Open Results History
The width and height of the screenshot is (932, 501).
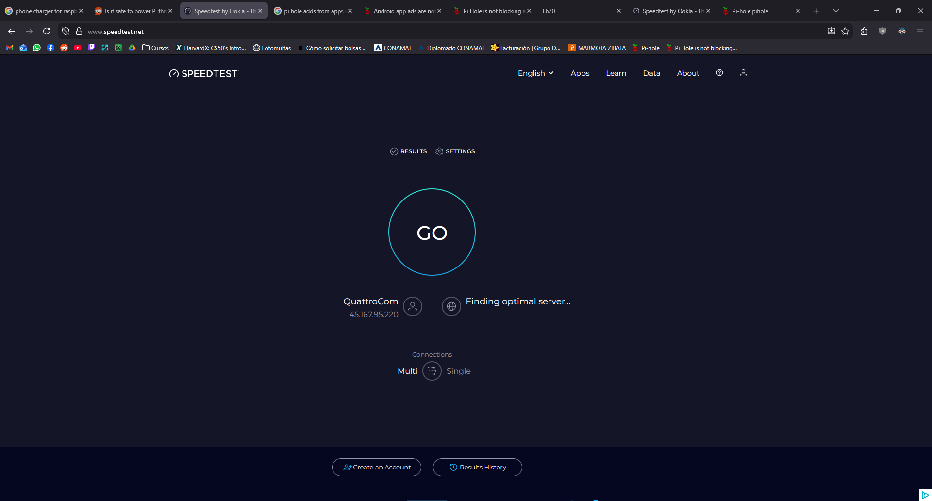tap(477, 467)
